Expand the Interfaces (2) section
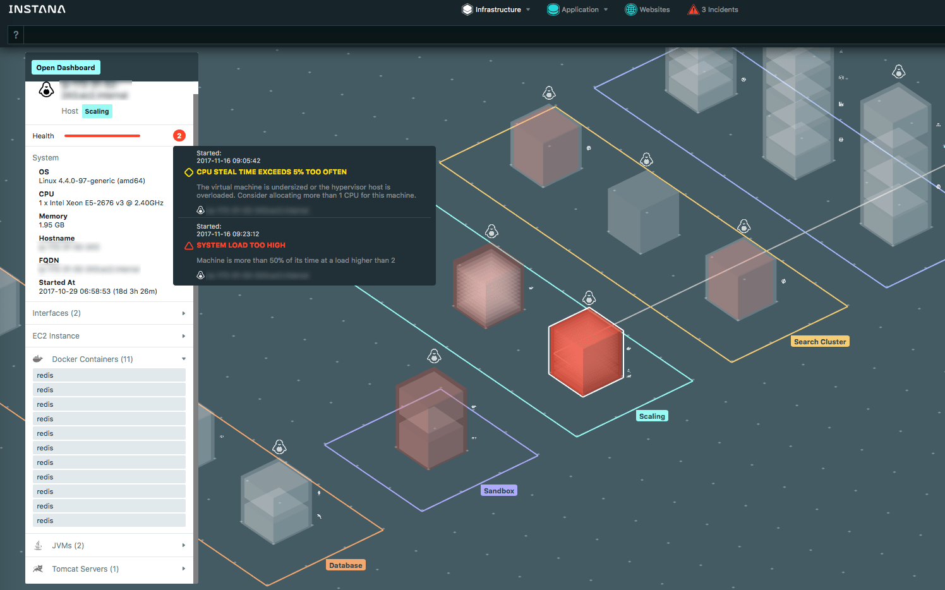 pyautogui.click(x=109, y=313)
